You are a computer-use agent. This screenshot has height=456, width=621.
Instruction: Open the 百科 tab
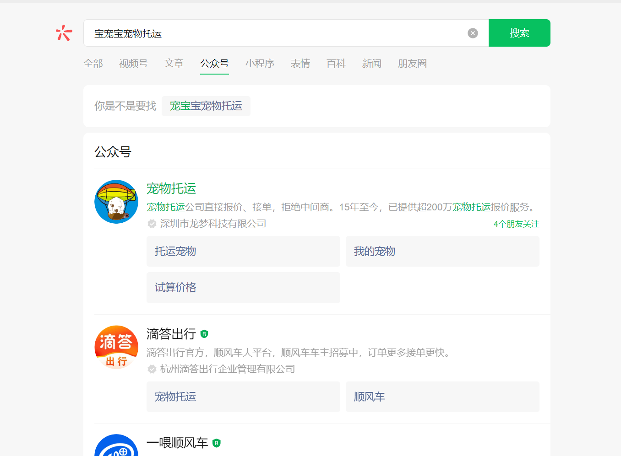(x=336, y=64)
